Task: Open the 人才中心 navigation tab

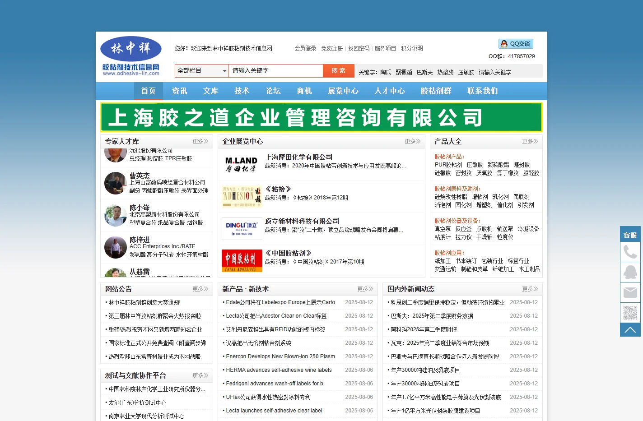Action: (x=390, y=91)
